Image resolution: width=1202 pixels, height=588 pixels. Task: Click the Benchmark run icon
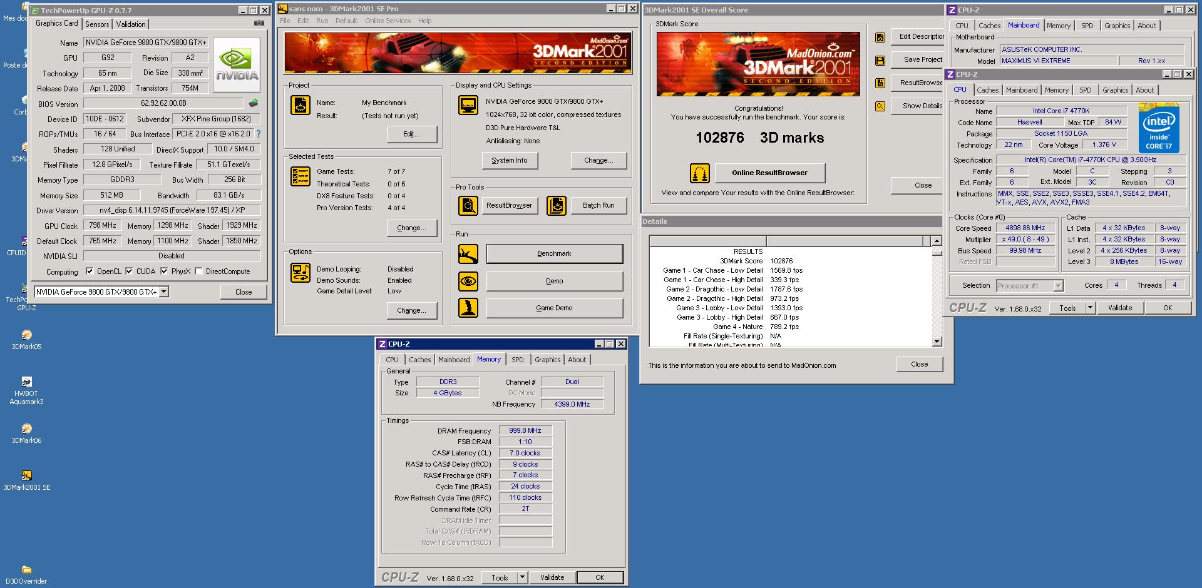[x=468, y=253]
